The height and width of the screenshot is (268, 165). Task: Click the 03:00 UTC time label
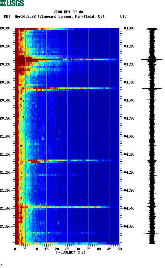click(x=129, y=28)
